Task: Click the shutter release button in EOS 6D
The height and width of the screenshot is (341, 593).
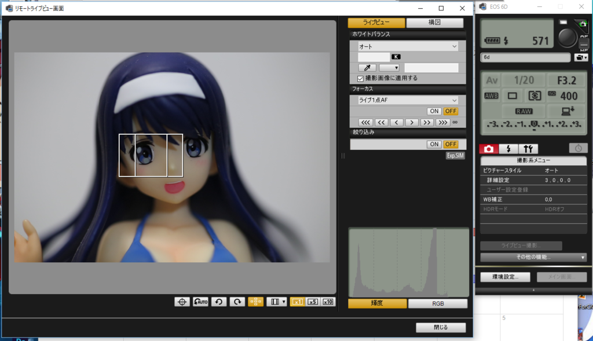Action: 566,38
